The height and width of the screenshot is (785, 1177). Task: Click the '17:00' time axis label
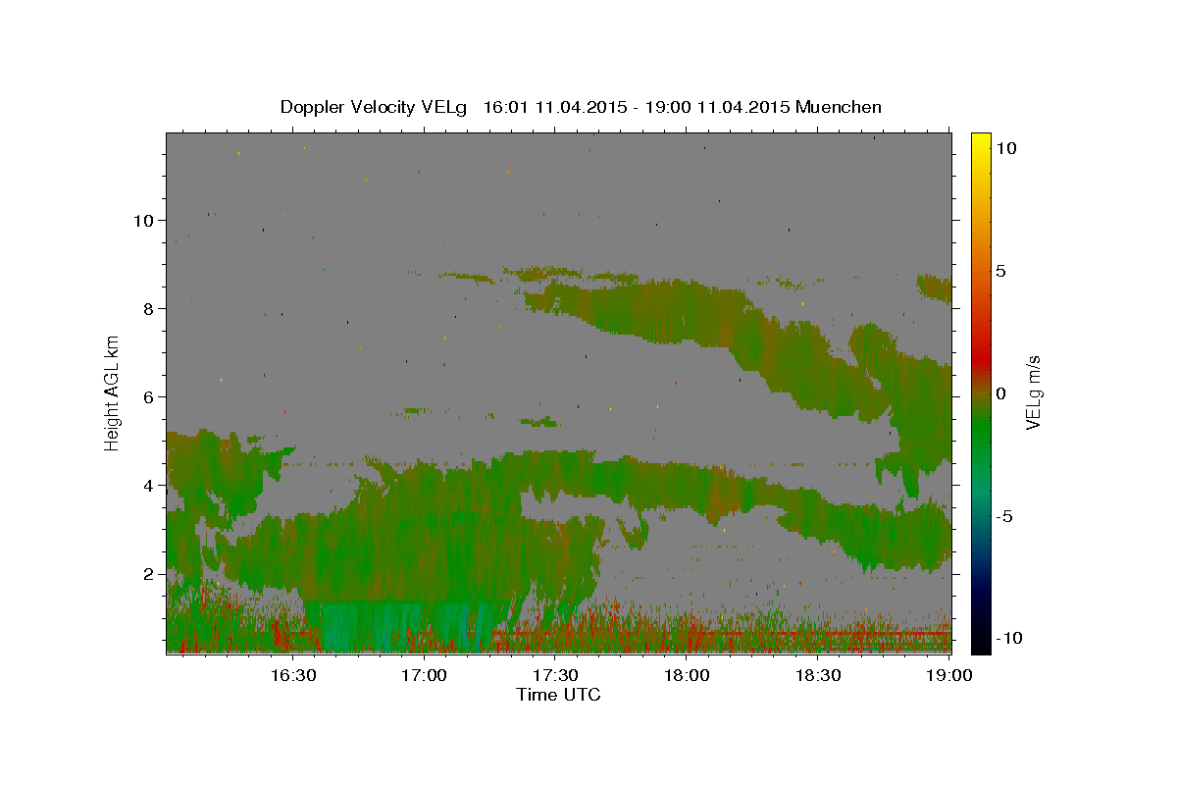click(x=424, y=675)
